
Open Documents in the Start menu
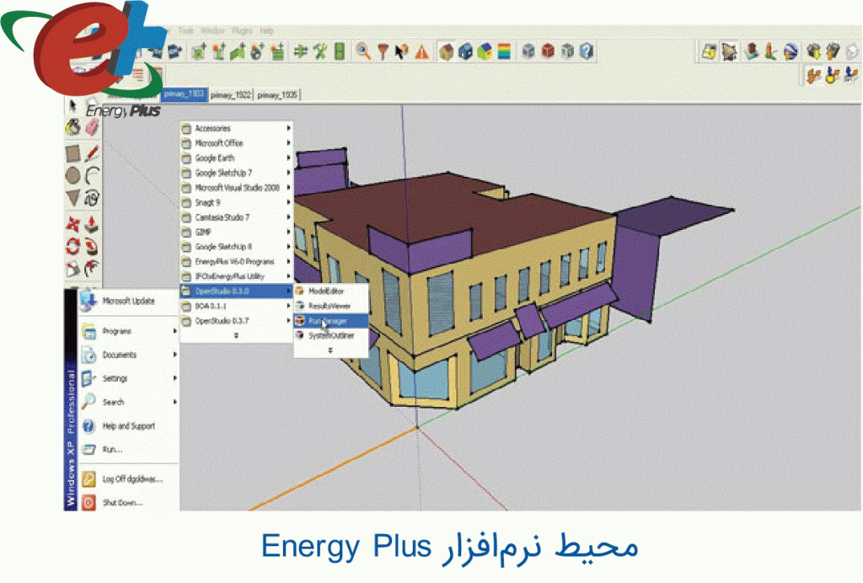[x=129, y=355]
